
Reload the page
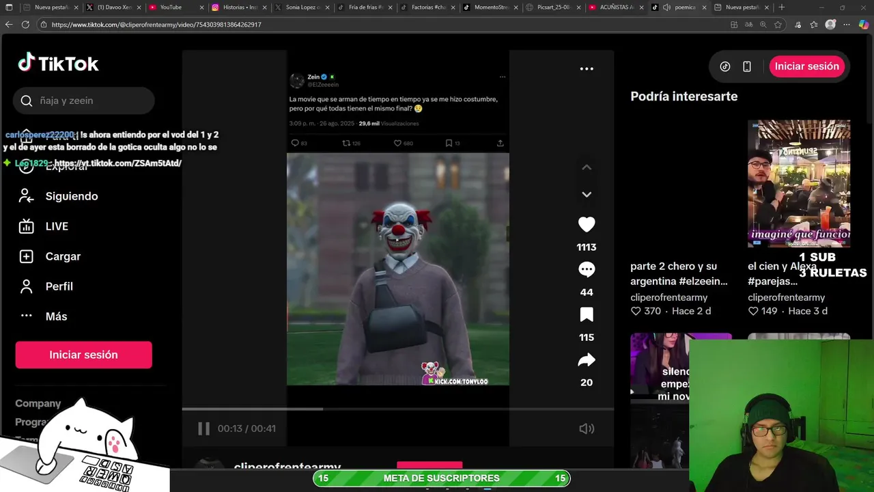(x=25, y=24)
